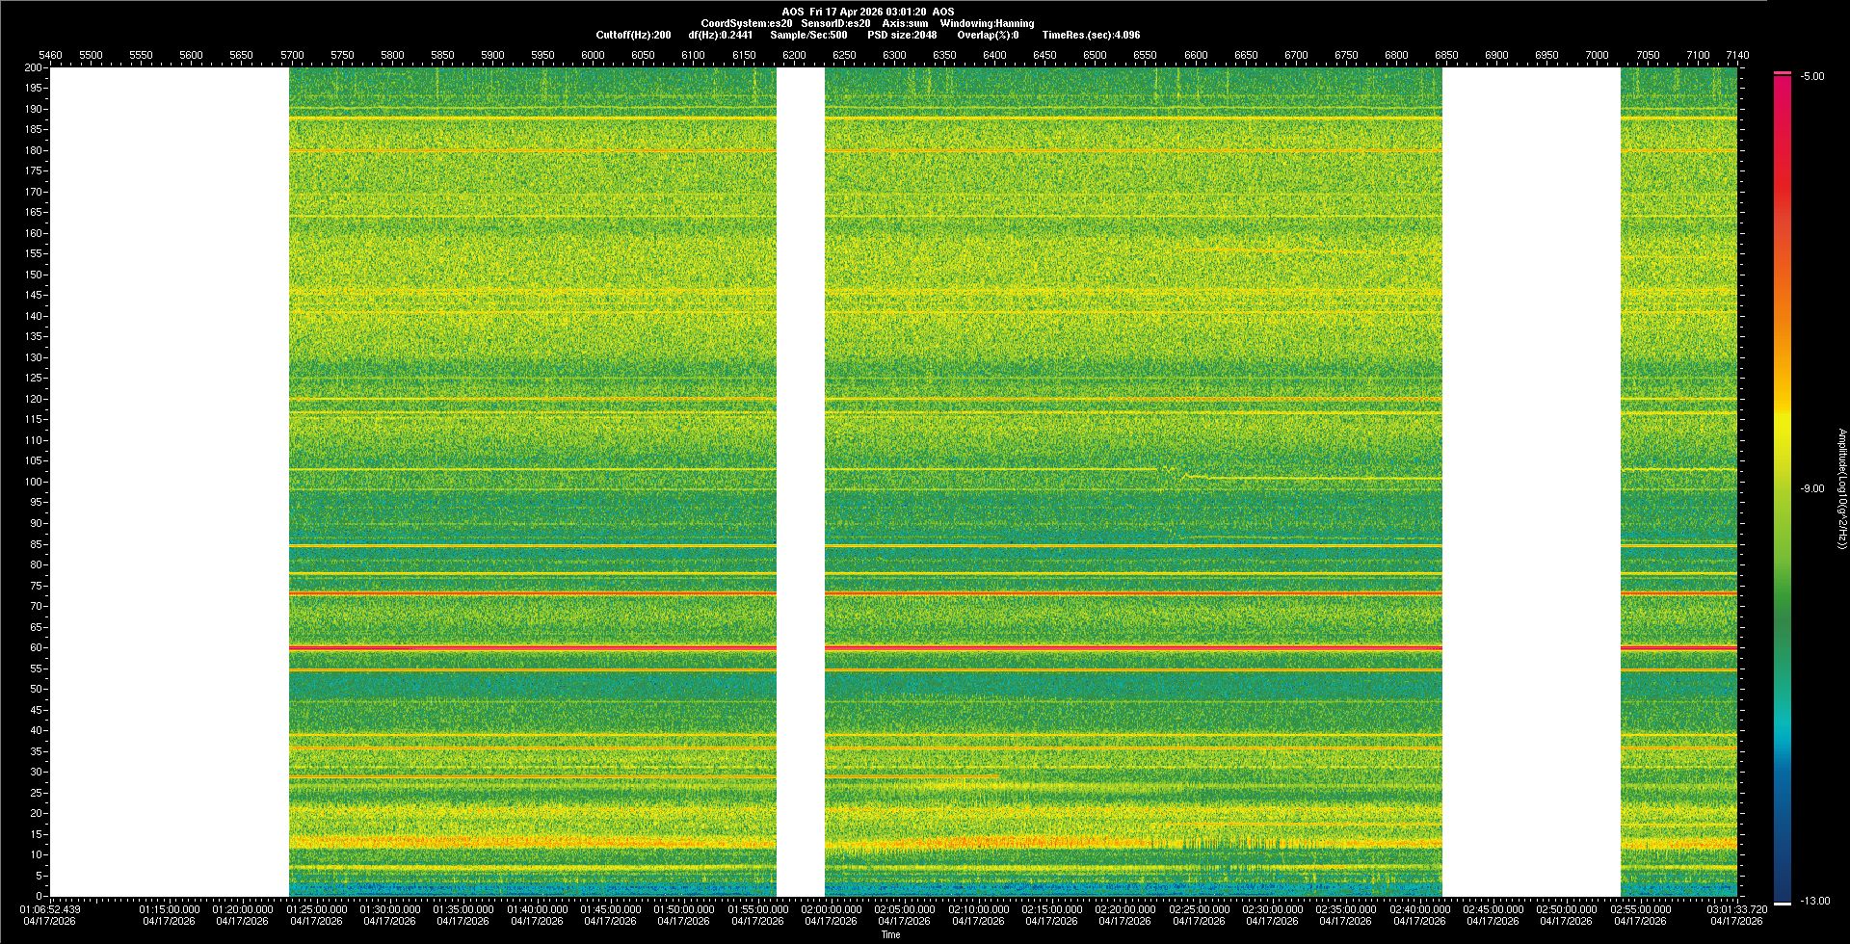This screenshot has height=944, width=1850.
Task: Click the -13.00 colorbar minimum label
Action: coord(1814,901)
